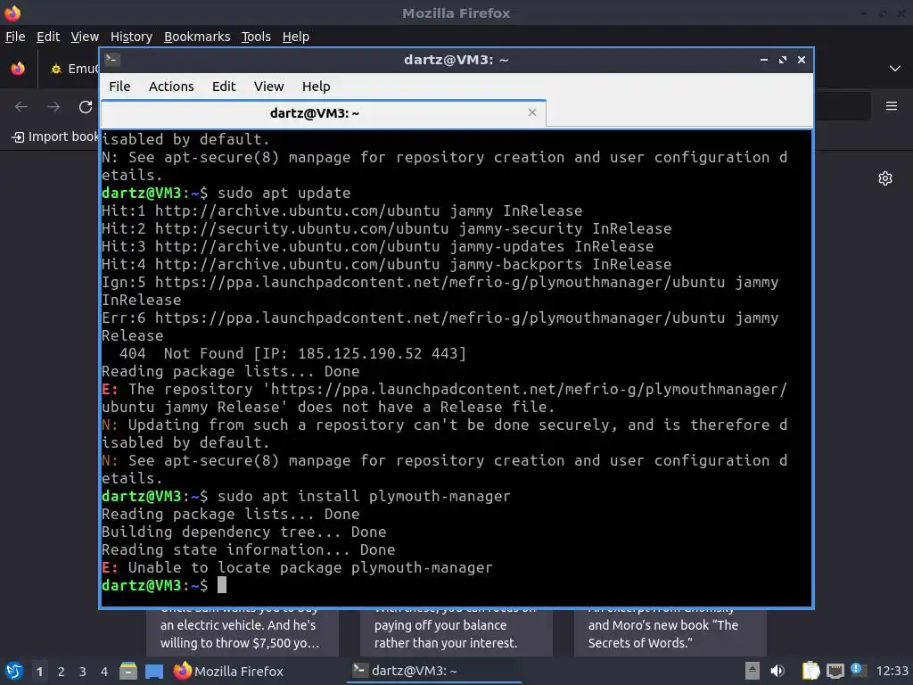Viewport: 913px width, 685px height.
Task: Maximize the terminal window
Action: (783, 60)
